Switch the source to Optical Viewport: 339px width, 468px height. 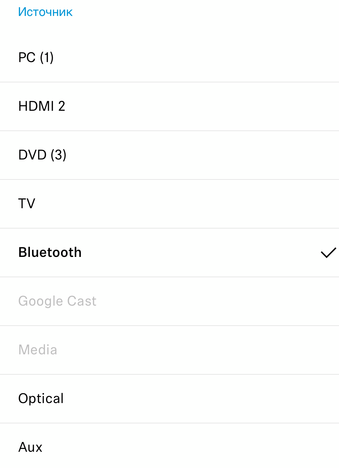coord(170,398)
